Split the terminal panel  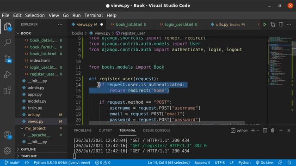(x=265, y=130)
